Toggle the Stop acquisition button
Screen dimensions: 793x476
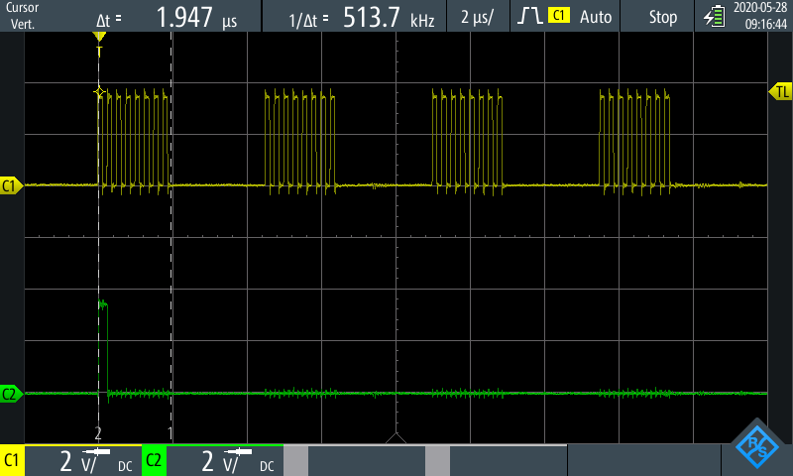pyautogui.click(x=663, y=17)
